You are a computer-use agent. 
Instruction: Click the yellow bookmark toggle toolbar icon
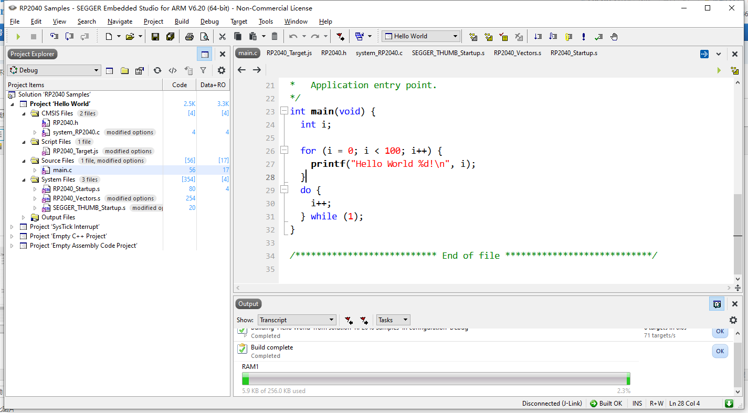[568, 37]
